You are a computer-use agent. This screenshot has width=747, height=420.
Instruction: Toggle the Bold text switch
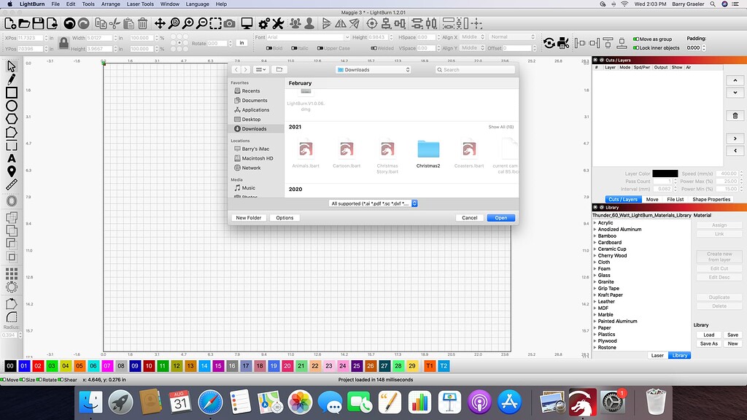268,48
